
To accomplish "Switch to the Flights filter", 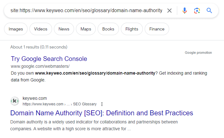I will [132, 29].
